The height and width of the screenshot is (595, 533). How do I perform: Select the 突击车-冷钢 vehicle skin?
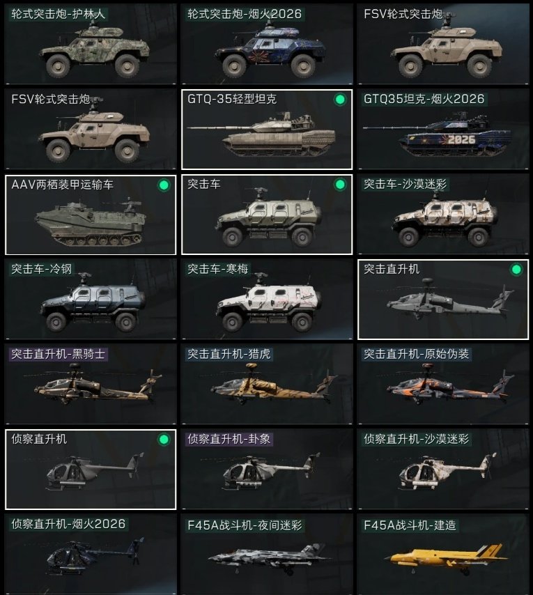click(91, 300)
